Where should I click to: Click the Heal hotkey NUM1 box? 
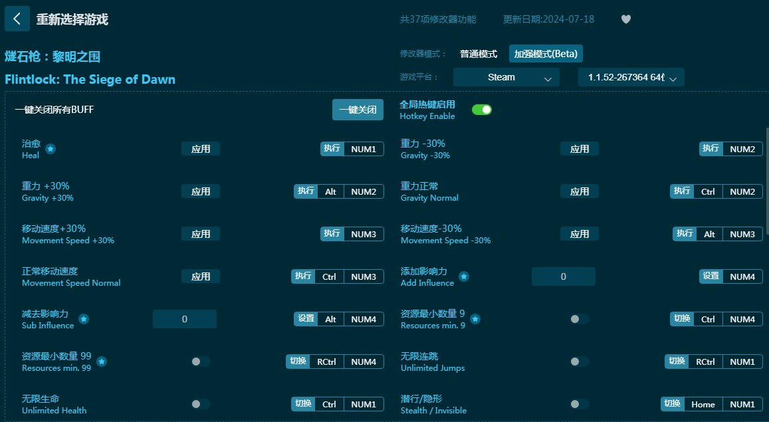coord(364,149)
